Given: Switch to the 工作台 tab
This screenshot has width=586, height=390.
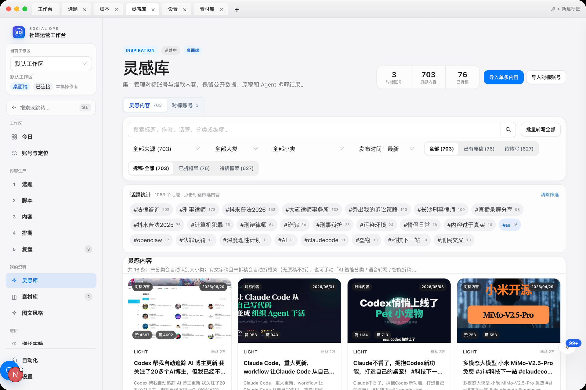Looking at the screenshot, I should (x=45, y=9).
